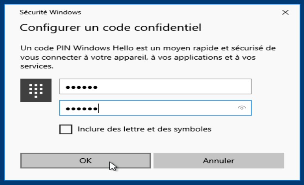The height and width of the screenshot is (185, 304).
Task: Click the "Sécurité Windows" title text
Action: (x=50, y=12)
